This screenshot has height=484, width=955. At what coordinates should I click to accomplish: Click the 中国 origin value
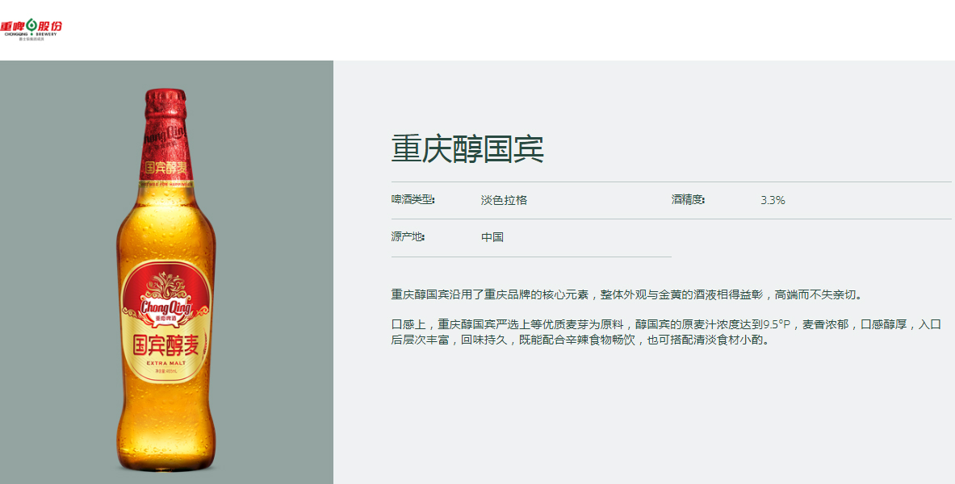(492, 237)
